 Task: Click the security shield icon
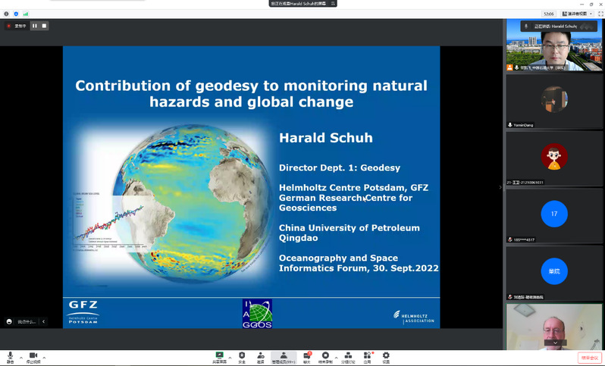click(16, 14)
